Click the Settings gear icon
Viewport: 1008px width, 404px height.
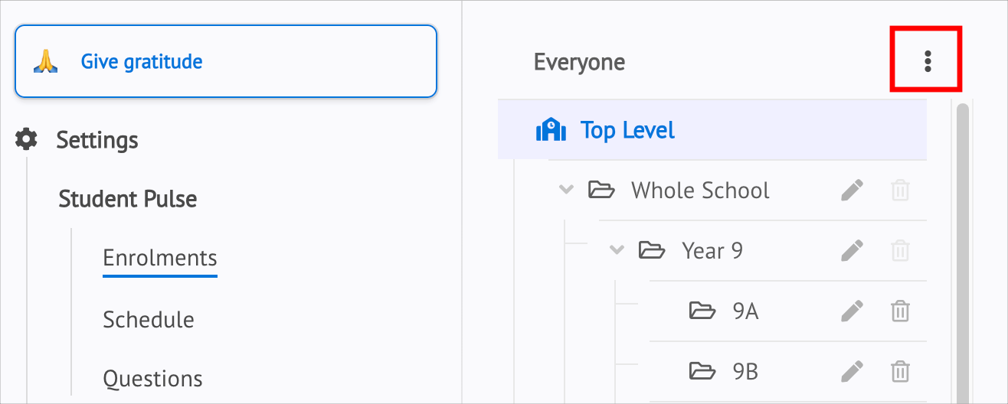coord(27,140)
